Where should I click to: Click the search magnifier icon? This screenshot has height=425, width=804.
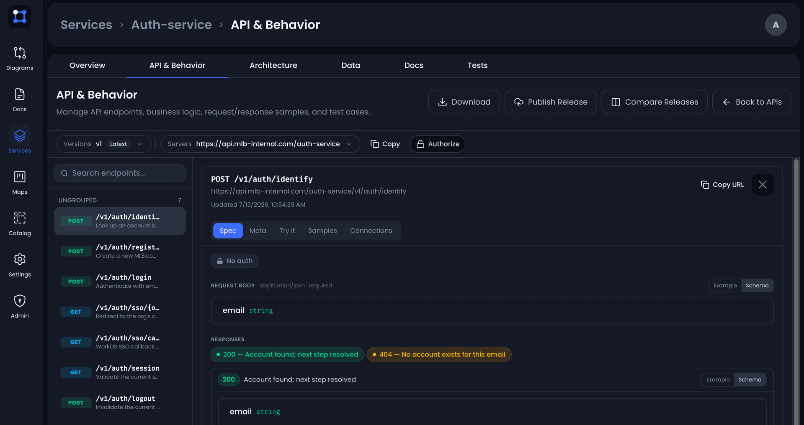[64, 173]
